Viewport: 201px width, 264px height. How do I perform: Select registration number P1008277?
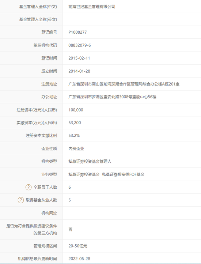[x=77, y=32]
